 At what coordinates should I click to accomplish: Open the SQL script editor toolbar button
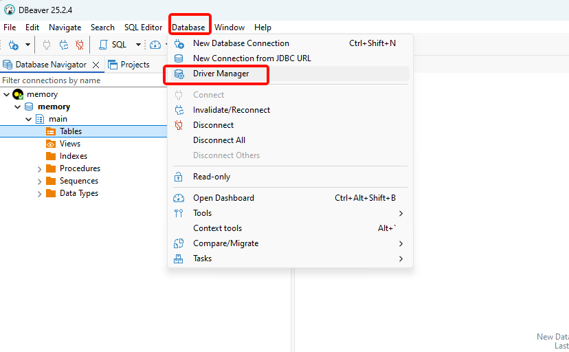113,45
